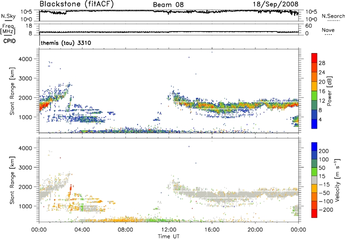345x239 pixels.
Task: Click the "Beam 08" header label
Action: click(168, 5)
